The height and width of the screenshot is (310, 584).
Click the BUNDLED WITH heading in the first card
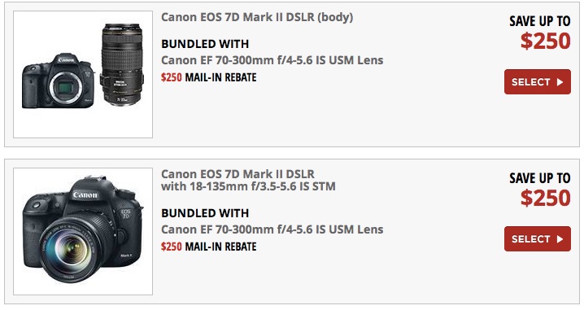pyautogui.click(x=205, y=44)
